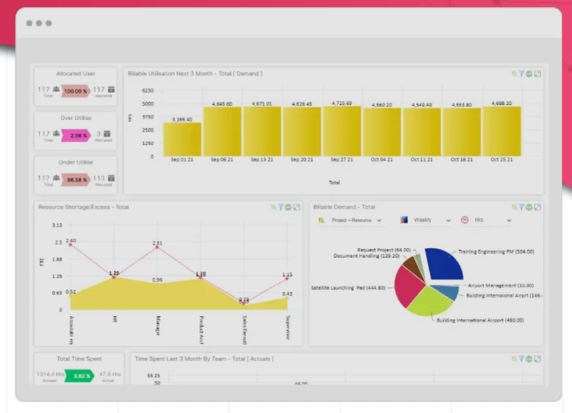572x413 pixels.
Task: Click the 98.58 % badge in Under Utilise
Action: pos(76,180)
